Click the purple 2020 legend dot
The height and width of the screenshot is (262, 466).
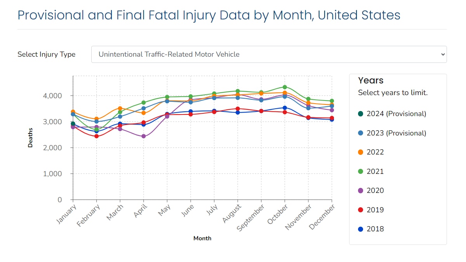(x=360, y=190)
